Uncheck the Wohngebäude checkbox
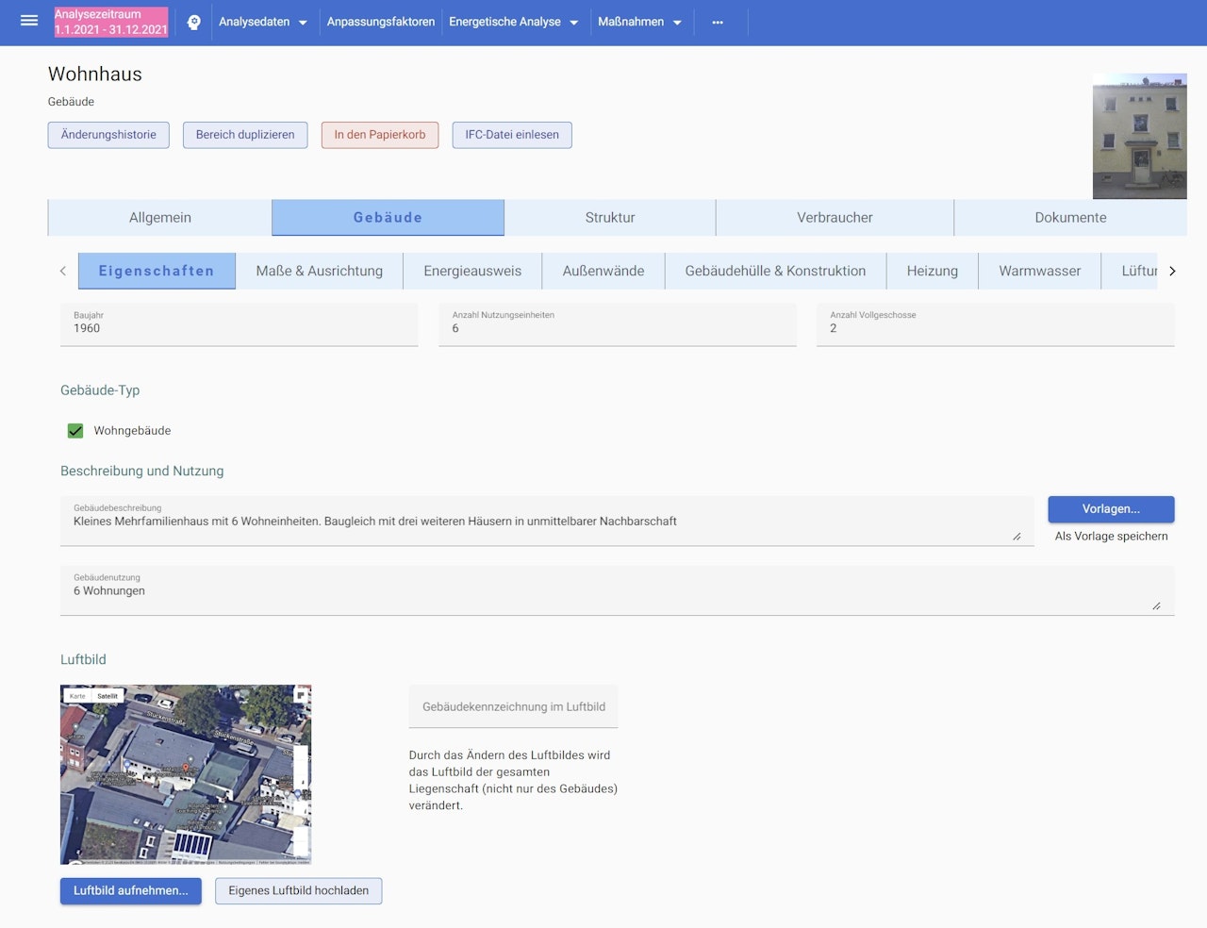Viewport: 1207px width, 928px height. click(x=75, y=431)
